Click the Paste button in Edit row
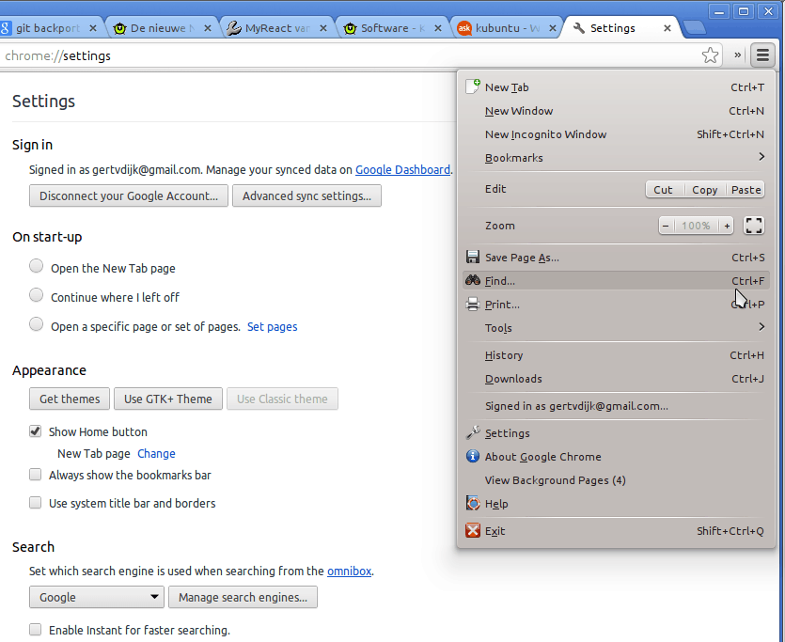Viewport: 785px width, 642px height. coord(746,190)
